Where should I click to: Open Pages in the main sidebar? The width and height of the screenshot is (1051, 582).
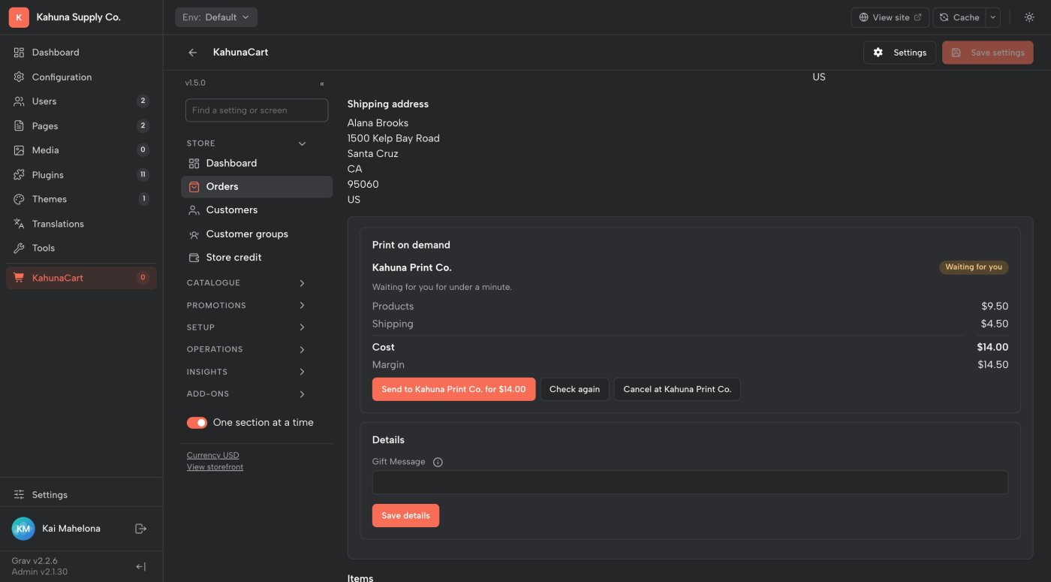(81, 125)
